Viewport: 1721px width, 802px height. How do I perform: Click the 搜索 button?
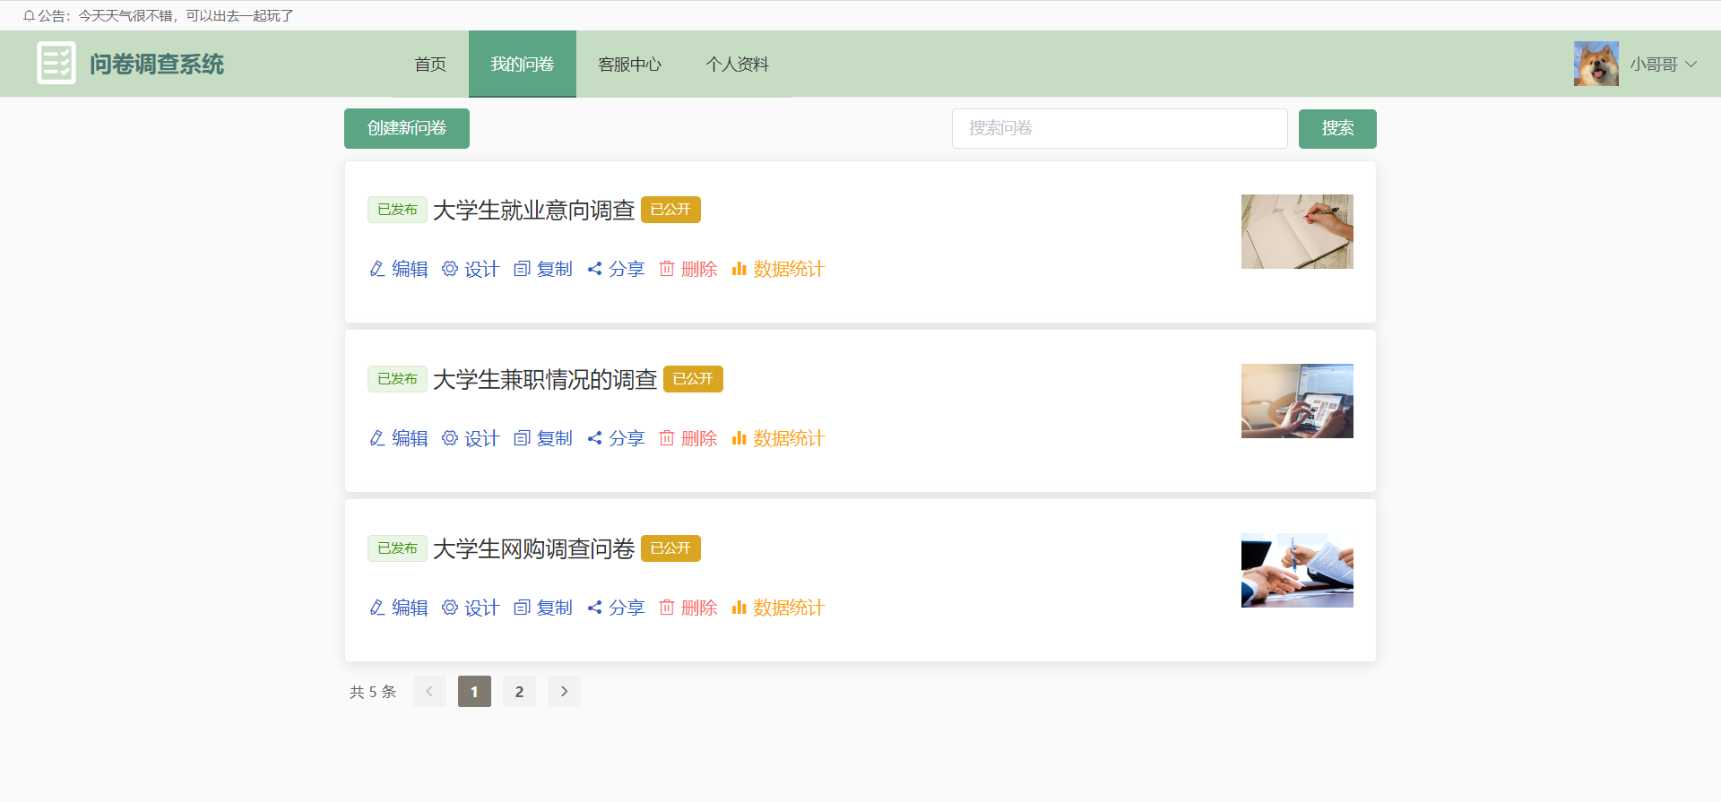1337,128
